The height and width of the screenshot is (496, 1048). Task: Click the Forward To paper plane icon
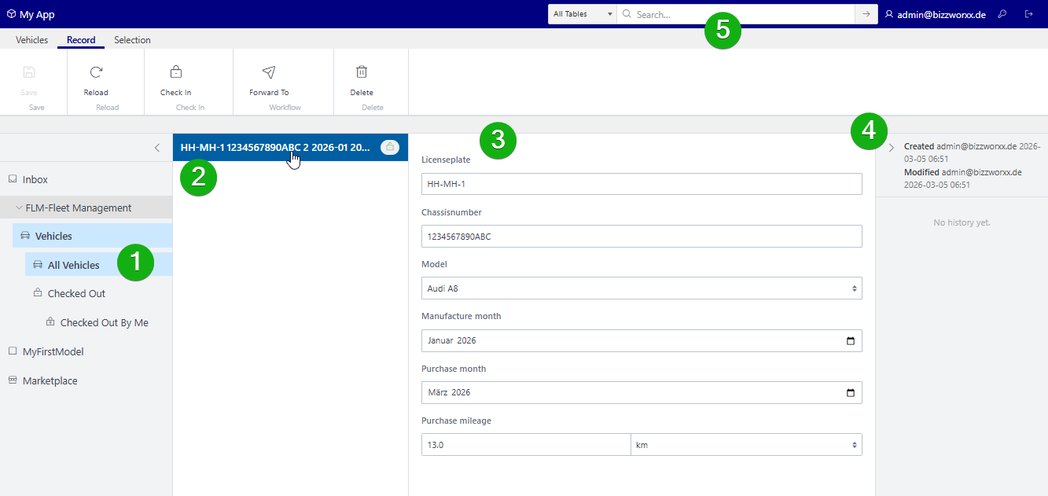[x=269, y=72]
